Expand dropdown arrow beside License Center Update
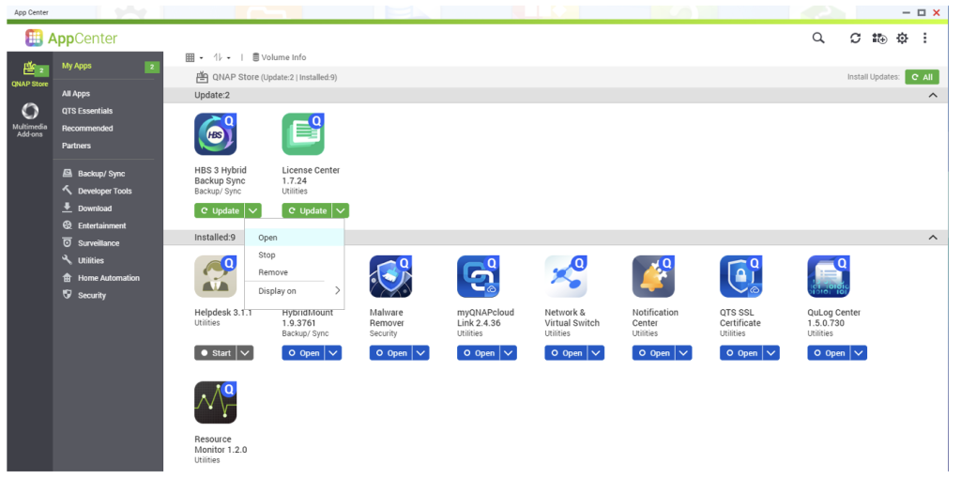961x479 pixels. [x=342, y=211]
